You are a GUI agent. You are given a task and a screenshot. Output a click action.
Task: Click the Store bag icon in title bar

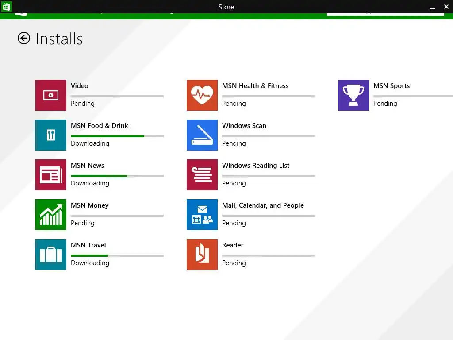coord(6,6)
